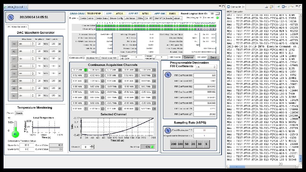Click the Console vertical scrollbar up arrow
This screenshot has height=172, width=306.
(300, 15)
